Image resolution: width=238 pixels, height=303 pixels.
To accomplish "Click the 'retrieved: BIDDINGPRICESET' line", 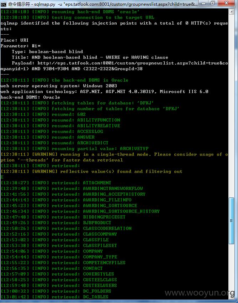I will click(x=63, y=217).
